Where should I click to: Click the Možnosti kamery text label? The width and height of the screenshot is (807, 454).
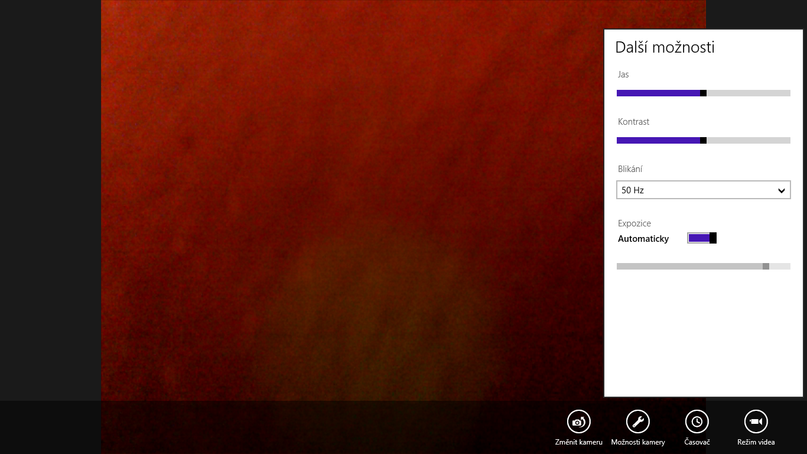pos(638,442)
